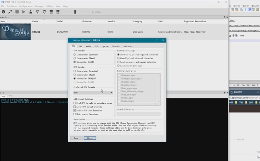Open the Utilities menu
The image size is (260, 161).
49,6
